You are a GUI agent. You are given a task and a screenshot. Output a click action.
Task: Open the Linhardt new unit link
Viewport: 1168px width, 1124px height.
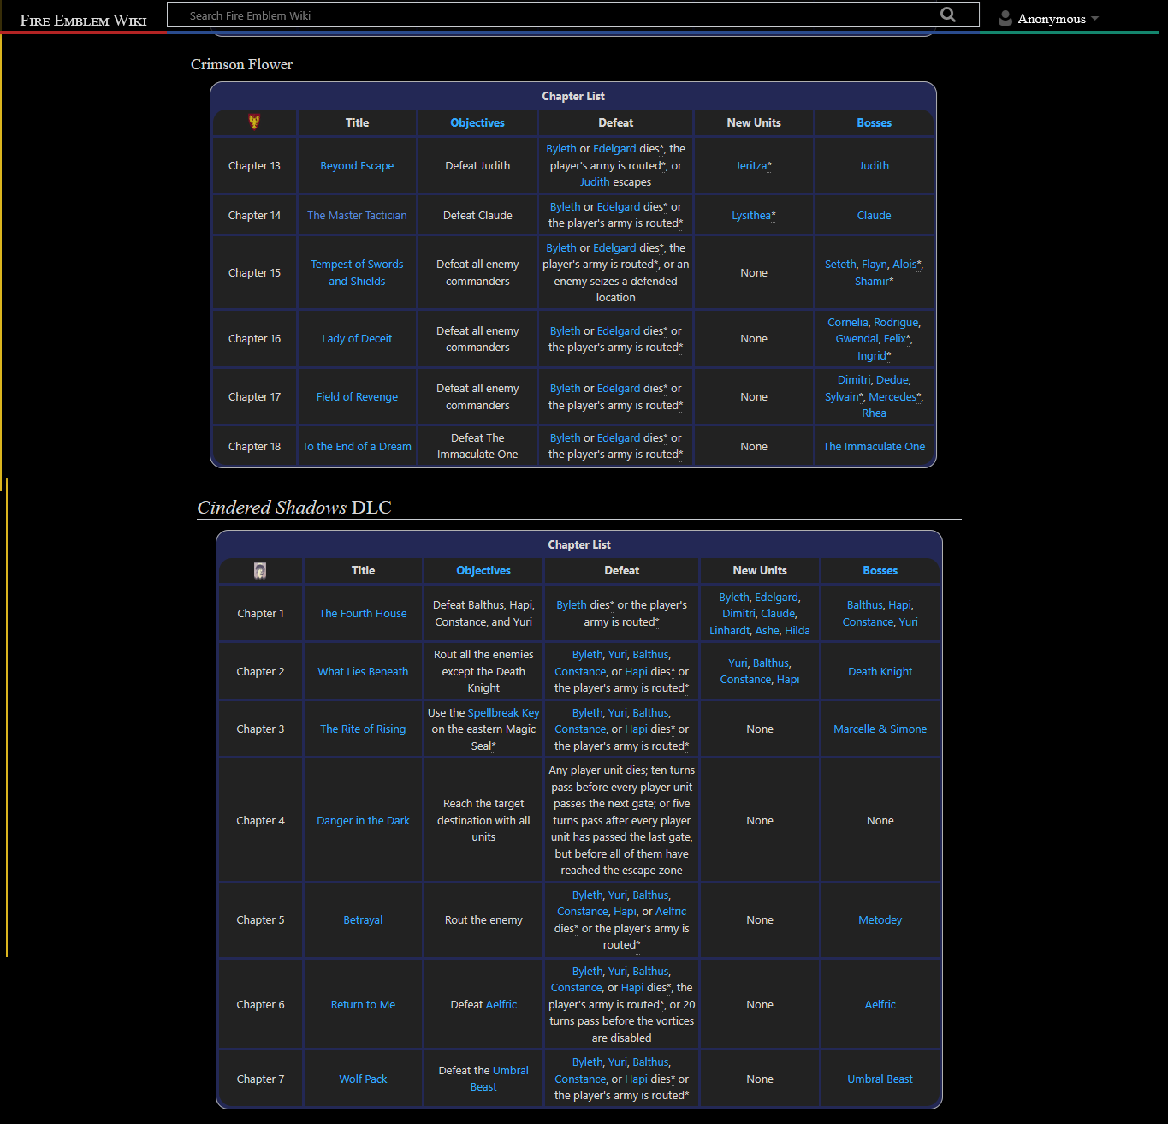point(729,631)
